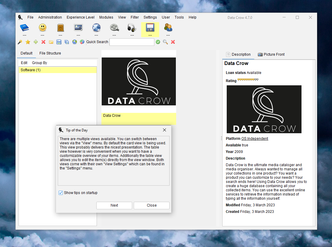Open the Help menu
Image resolution: width=332 pixels, height=247 pixels.
pos(192,17)
